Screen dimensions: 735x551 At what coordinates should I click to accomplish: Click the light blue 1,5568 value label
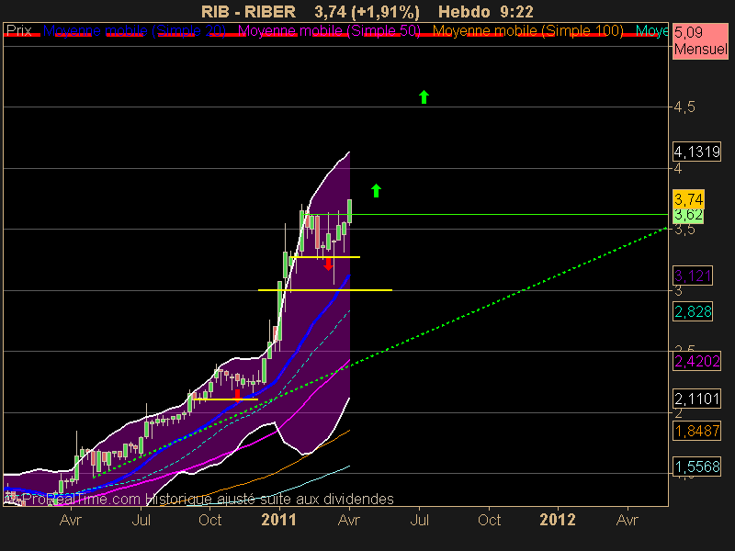(696, 467)
